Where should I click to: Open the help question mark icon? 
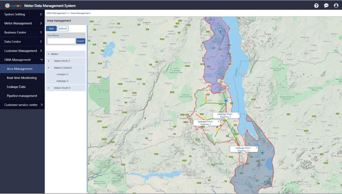click(x=316, y=6)
